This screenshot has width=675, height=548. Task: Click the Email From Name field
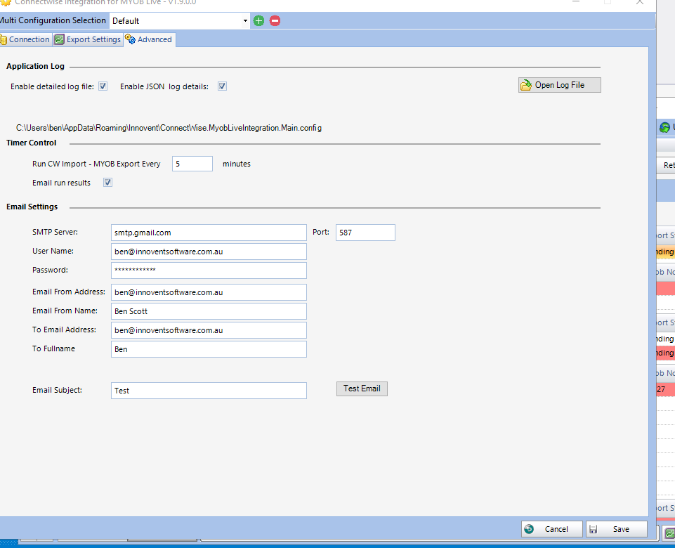pyautogui.click(x=209, y=311)
